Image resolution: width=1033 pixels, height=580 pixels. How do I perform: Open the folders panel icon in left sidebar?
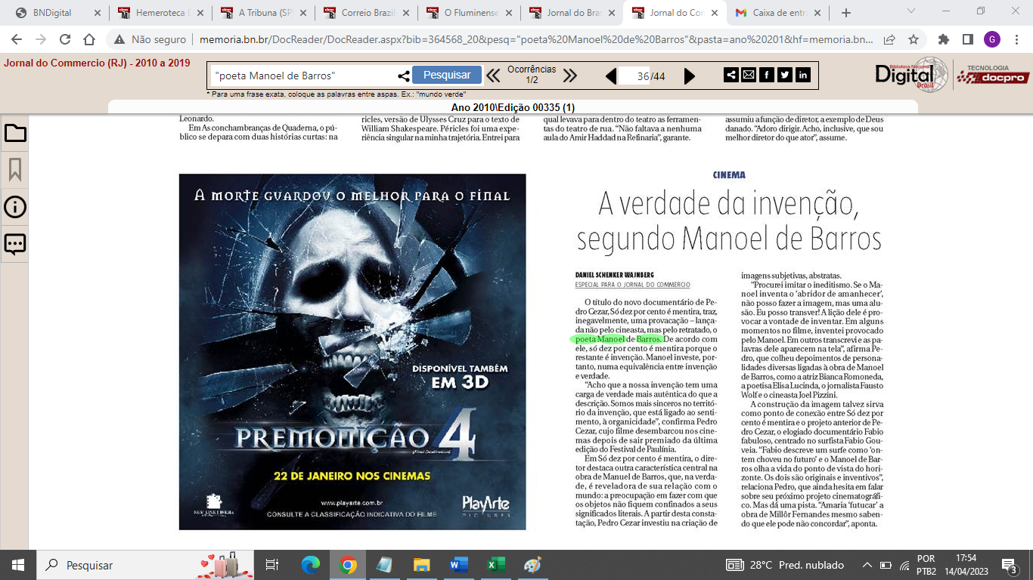[15, 134]
